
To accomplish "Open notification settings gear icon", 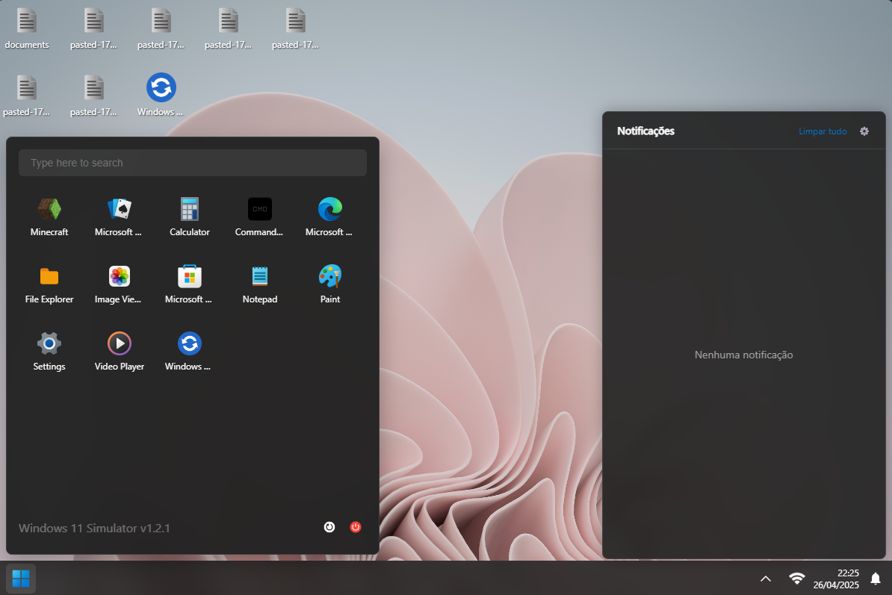I will pyautogui.click(x=864, y=131).
